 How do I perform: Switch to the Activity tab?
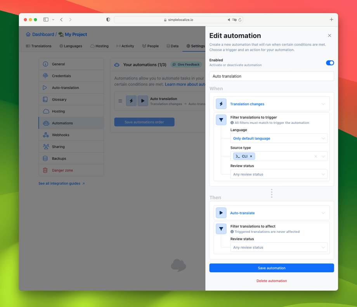[x=125, y=46]
